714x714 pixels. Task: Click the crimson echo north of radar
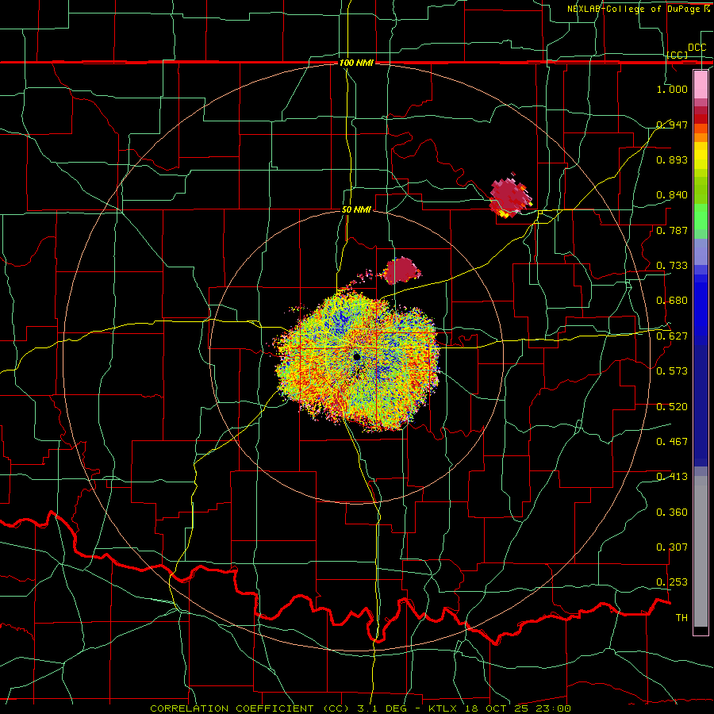401,271
